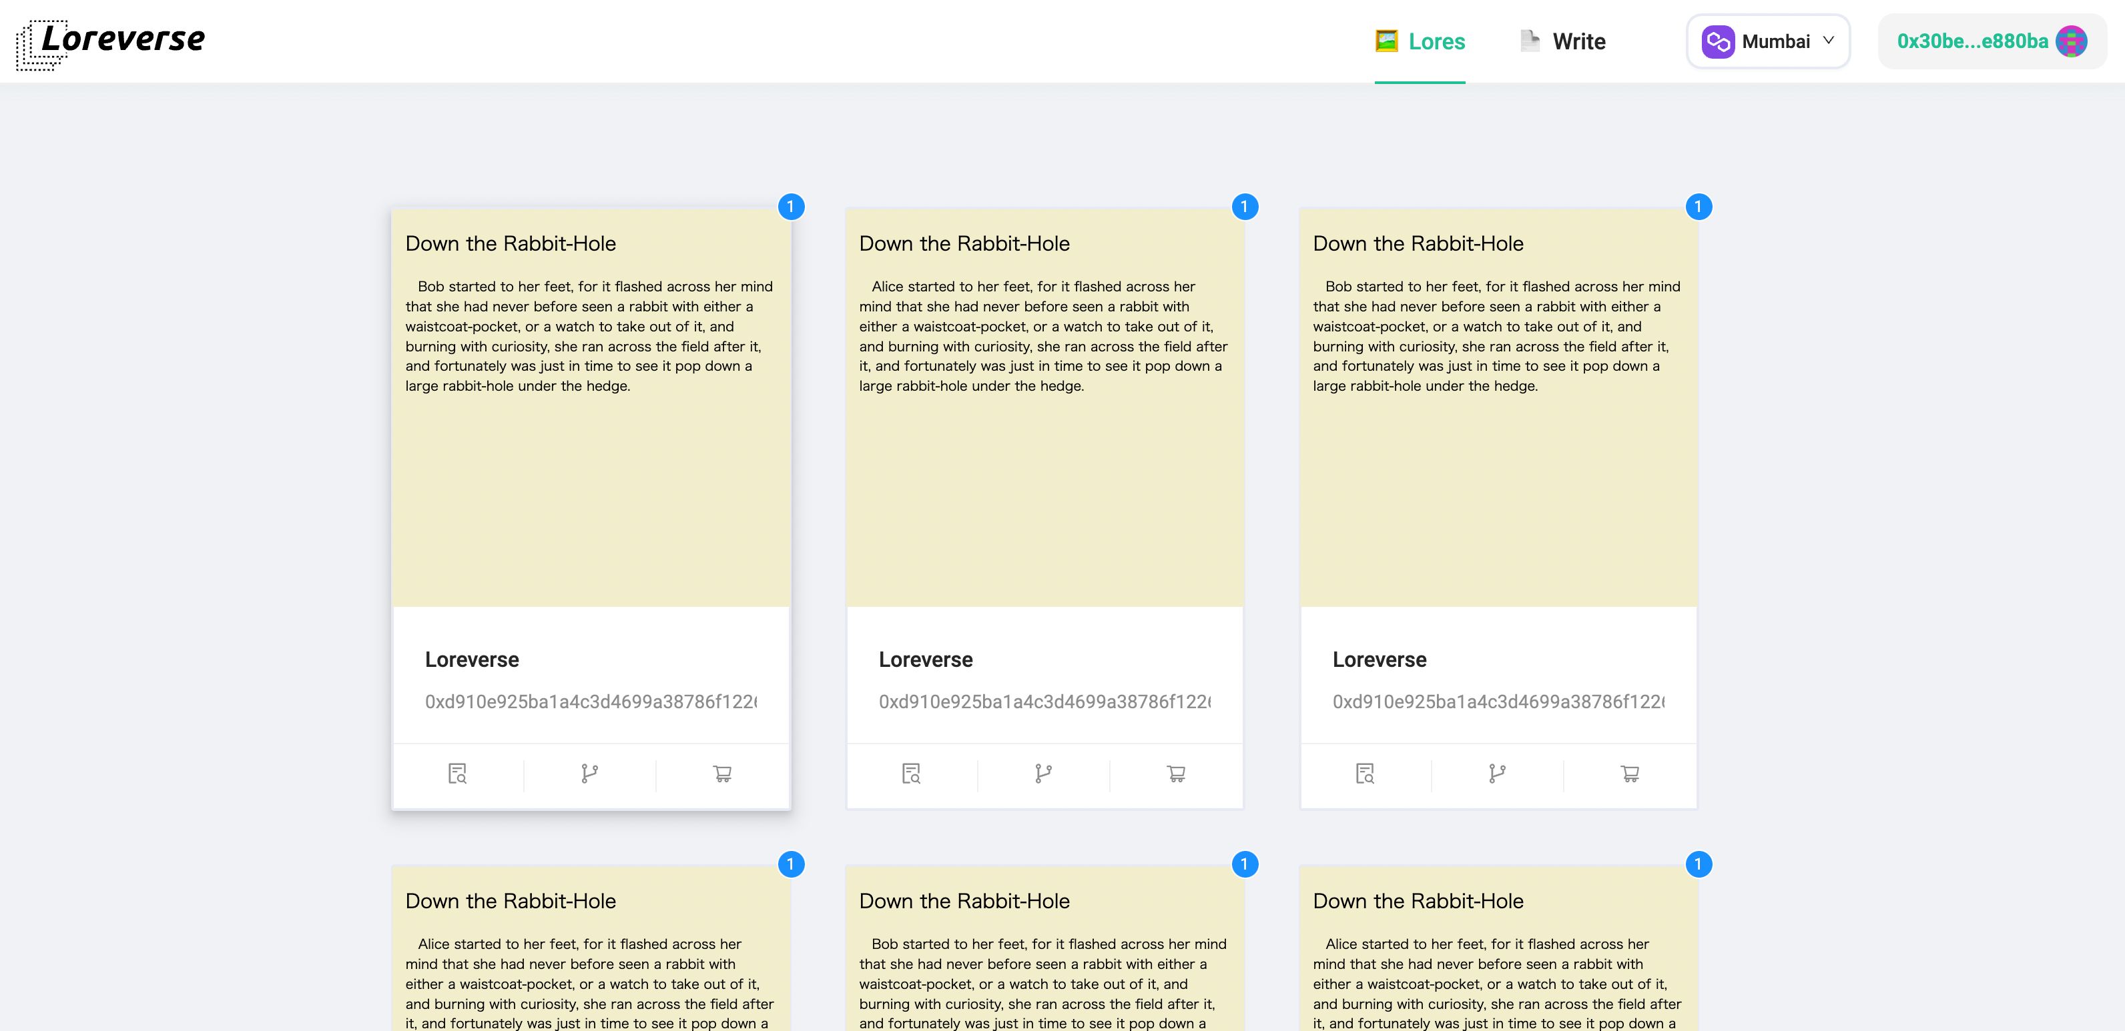Screen dimensions: 2125x1031
Task: Click the wallet avatar next to 0x30be...e880ba
Action: point(2070,41)
